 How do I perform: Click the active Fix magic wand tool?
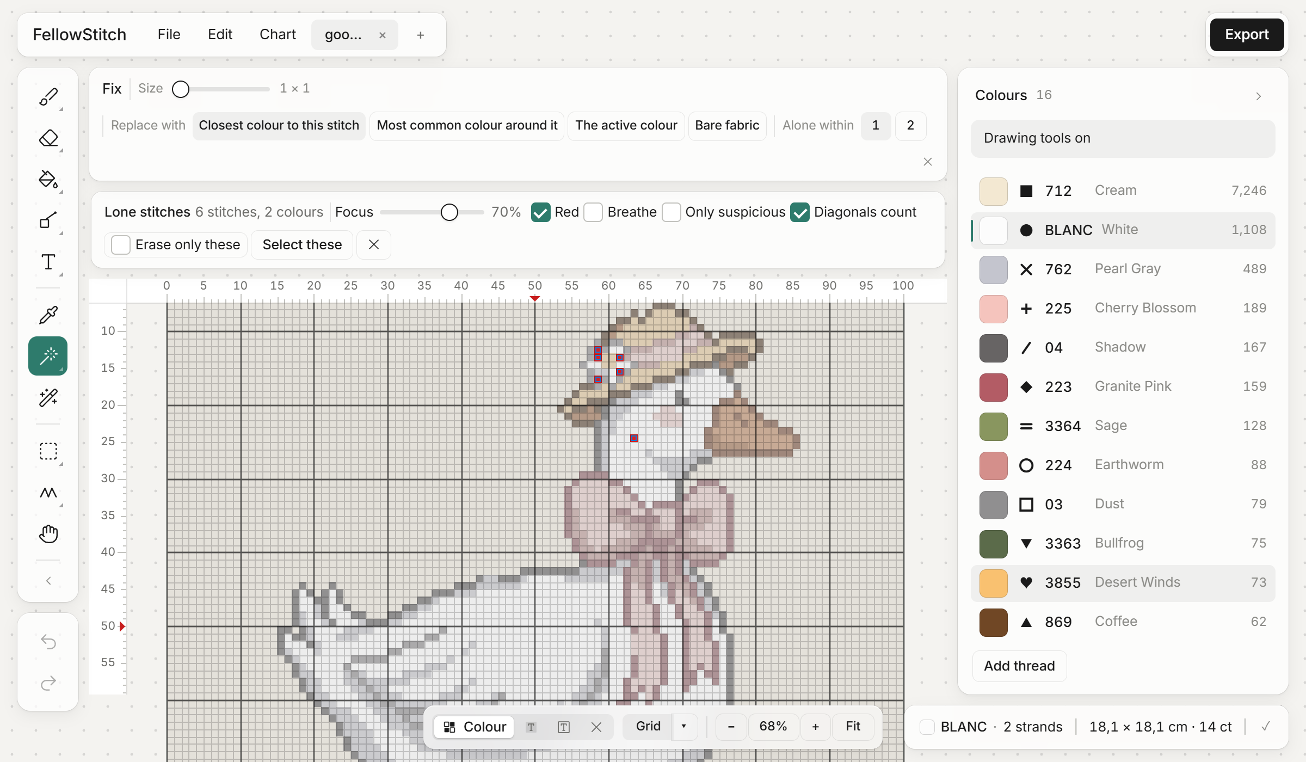(x=48, y=356)
